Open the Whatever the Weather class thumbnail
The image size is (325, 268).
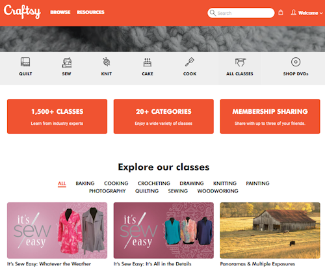coord(57,230)
